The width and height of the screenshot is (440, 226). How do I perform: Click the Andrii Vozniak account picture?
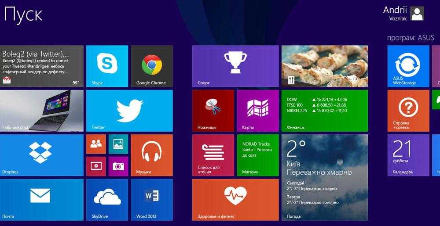417,14
